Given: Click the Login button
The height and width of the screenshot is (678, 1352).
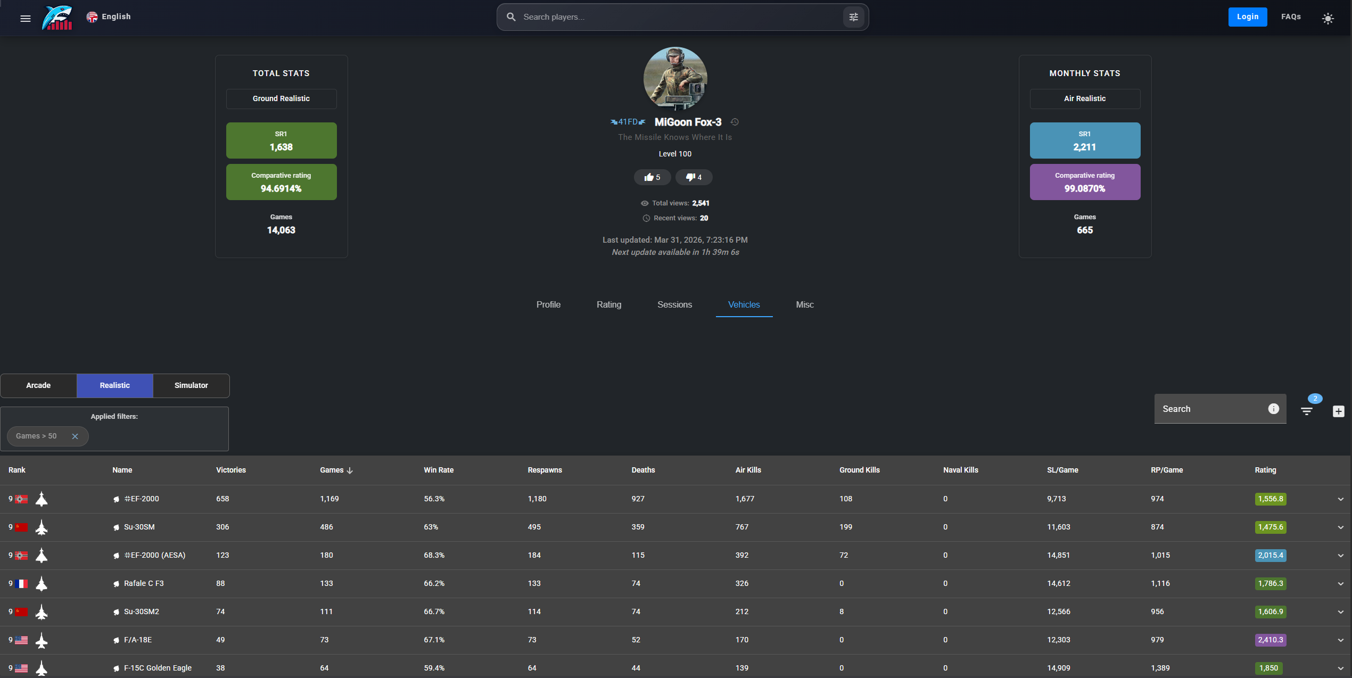Looking at the screenshot, I should (1247, 17).
